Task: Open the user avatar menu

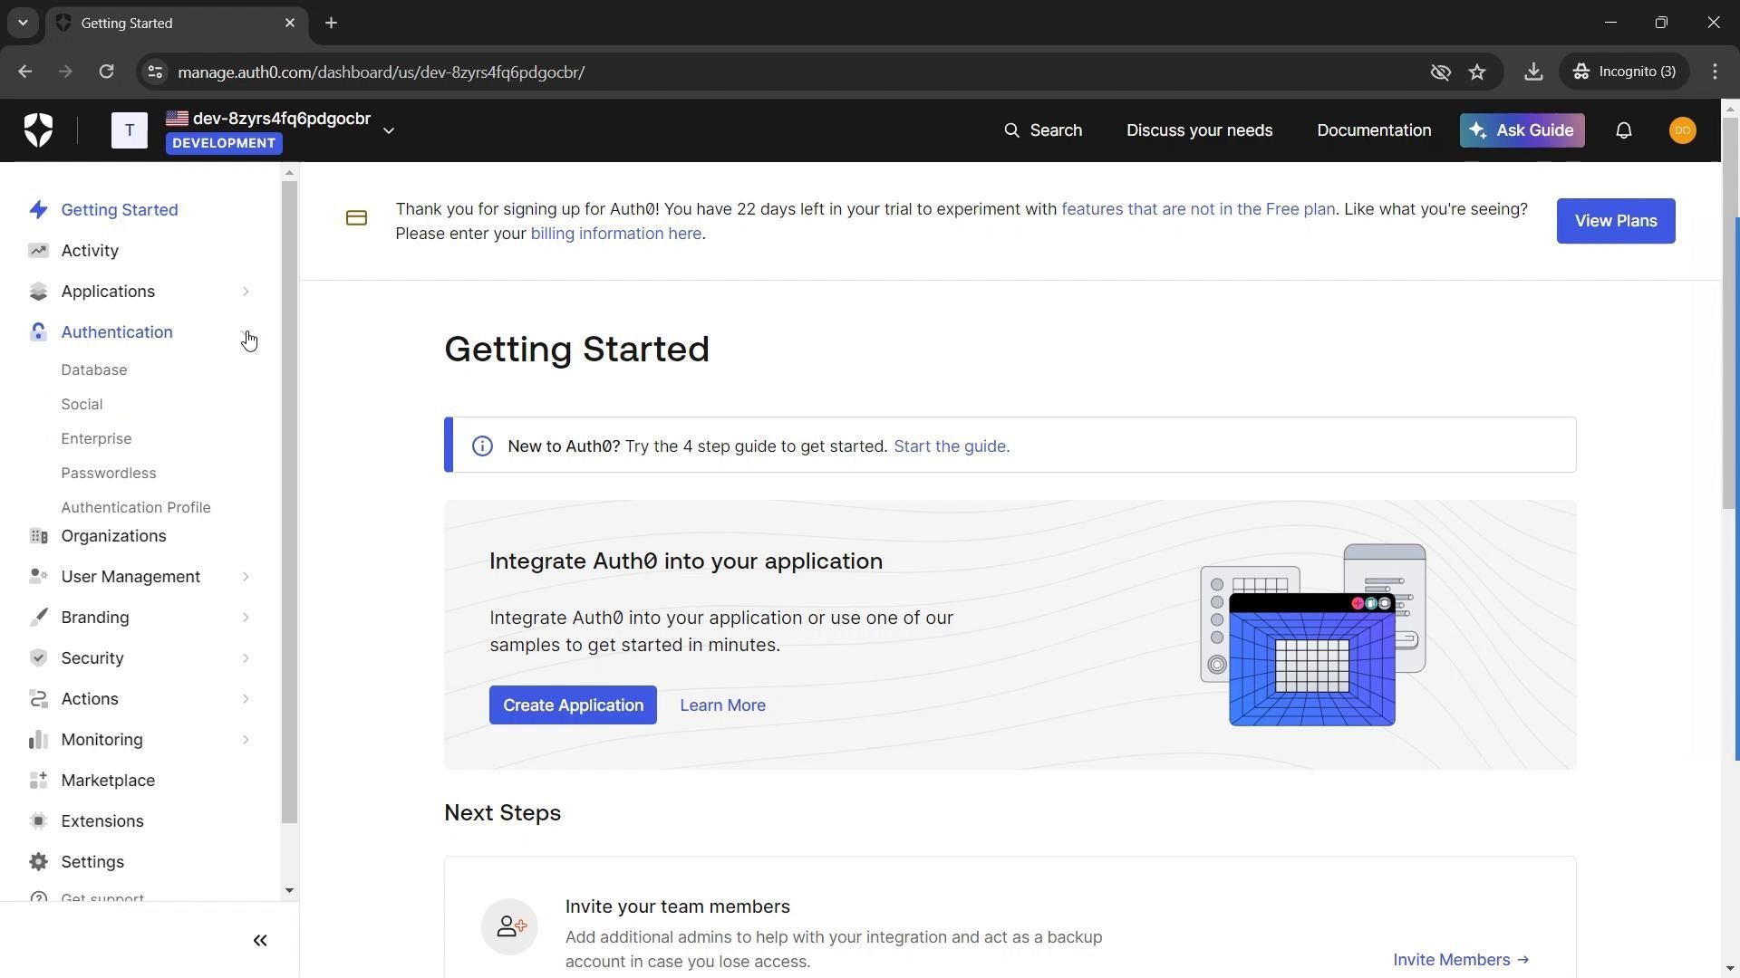Action: (x=1682, y=130)
